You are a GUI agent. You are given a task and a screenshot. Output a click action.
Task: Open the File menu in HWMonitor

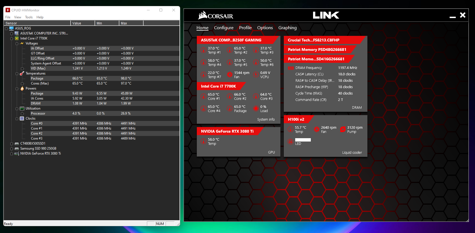8,17
